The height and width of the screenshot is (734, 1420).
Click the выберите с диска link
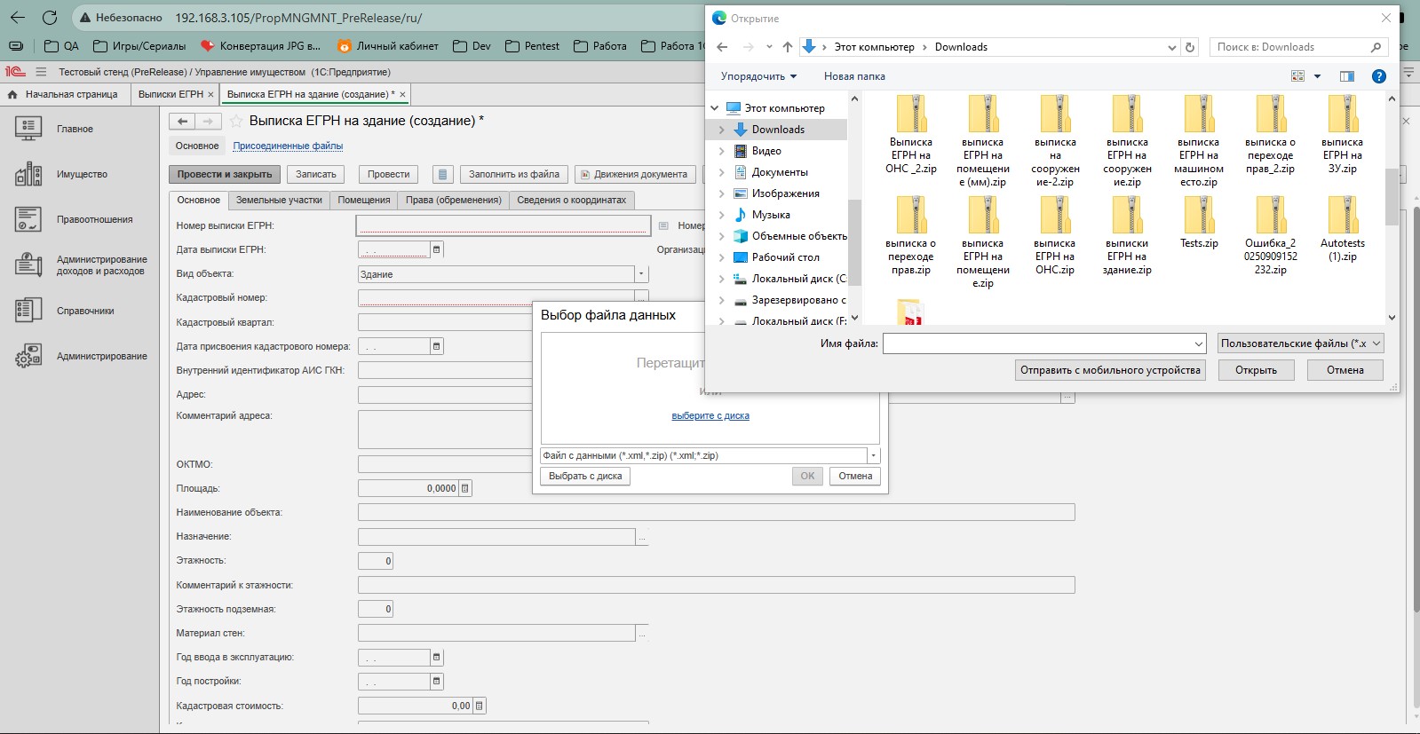pos(710,415)
